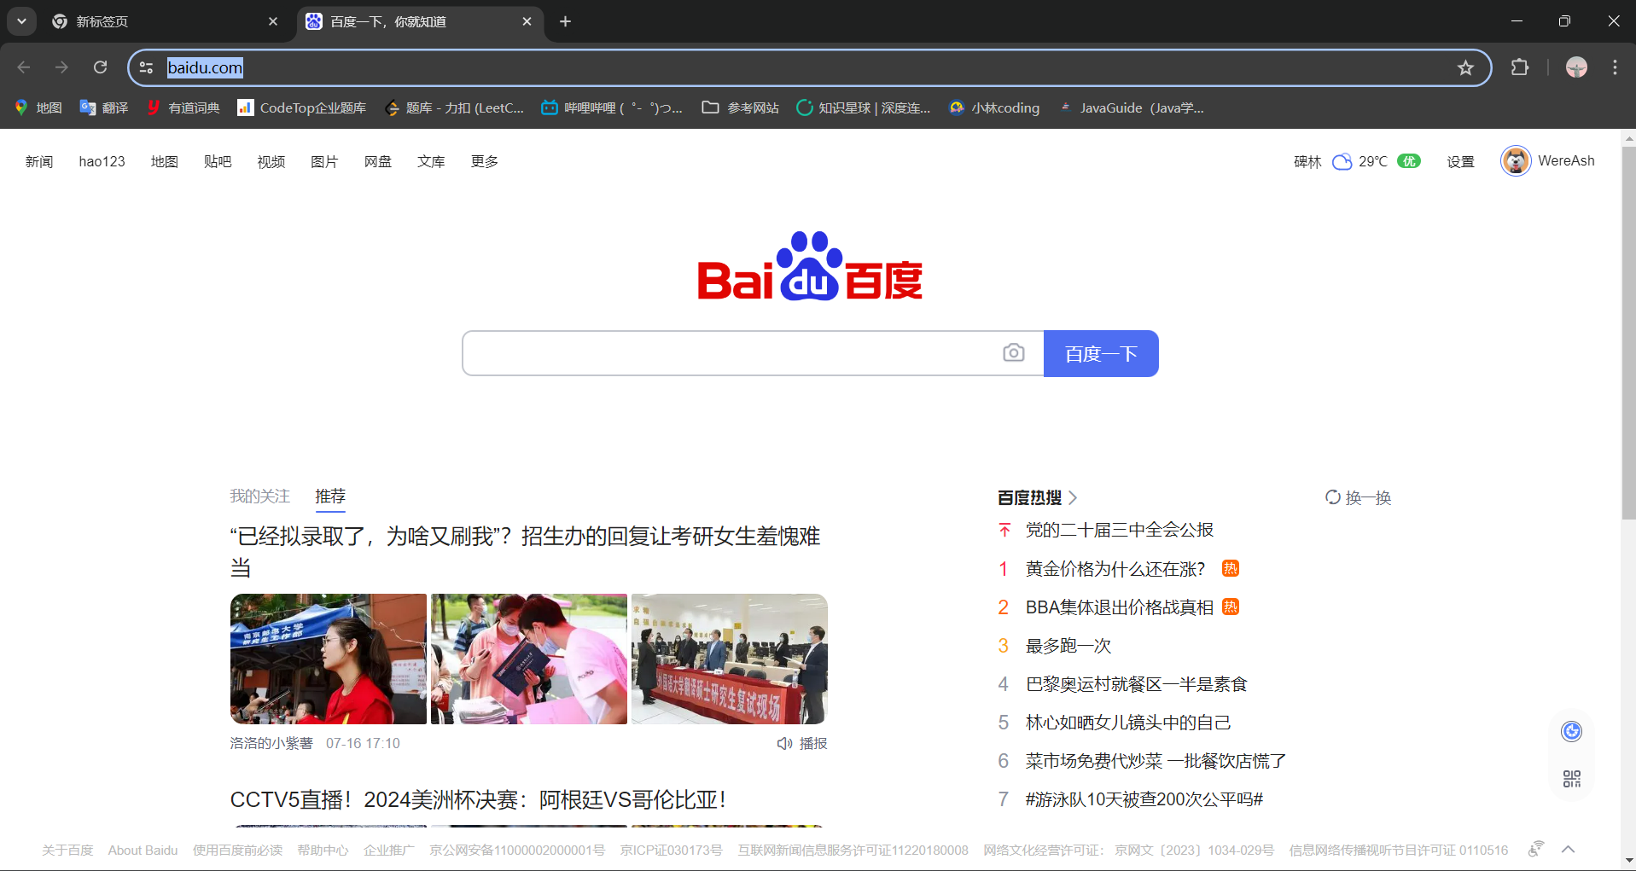Click the camera image search icon
The height and width of the screenshot is (871, 1636).
(x=1014, y=352)
